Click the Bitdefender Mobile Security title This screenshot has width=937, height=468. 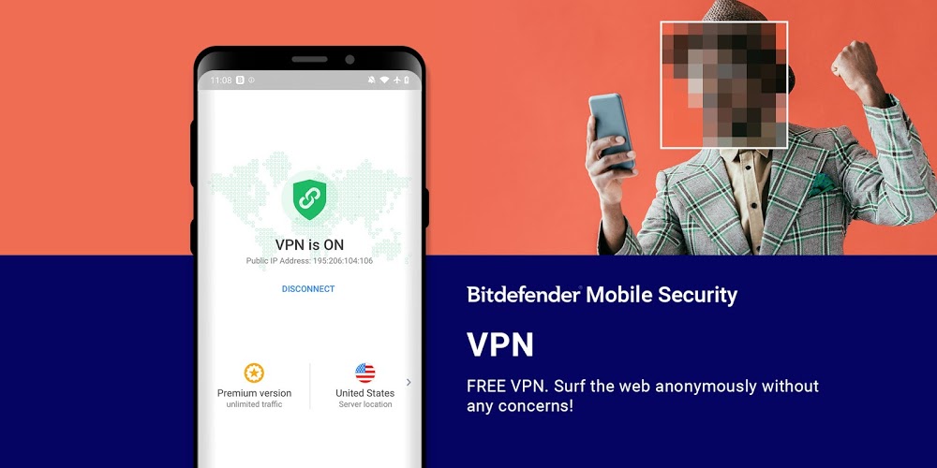tap(602, 295)
